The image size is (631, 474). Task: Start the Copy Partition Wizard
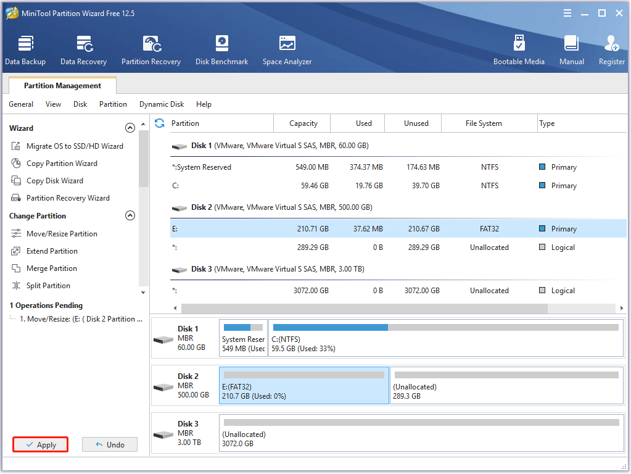point(54,163)
